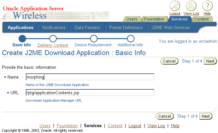The image size is (218, 133).
Task: Select the Applications subtab
Action: [21, 27]
